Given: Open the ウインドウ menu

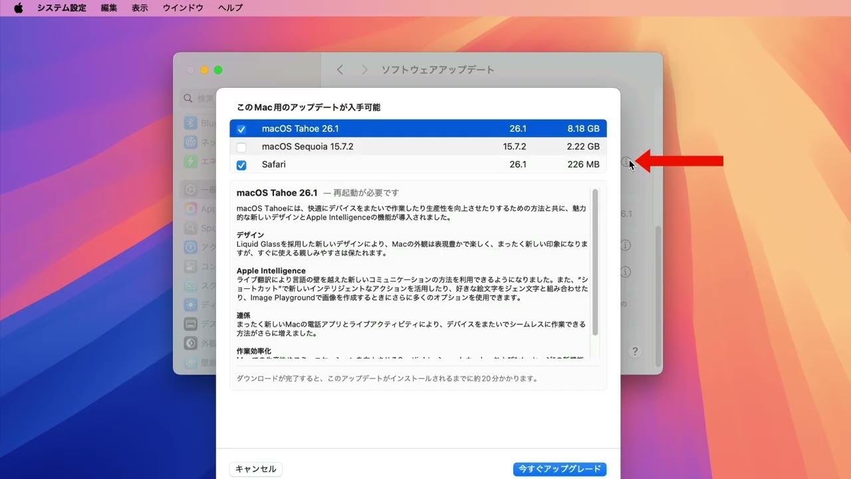Looking at the screenshot, I should pos(183,8).
